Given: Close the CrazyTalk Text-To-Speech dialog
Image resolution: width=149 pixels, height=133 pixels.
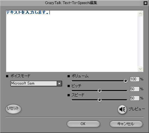Looking at the screenshot, I should [146, 3].
